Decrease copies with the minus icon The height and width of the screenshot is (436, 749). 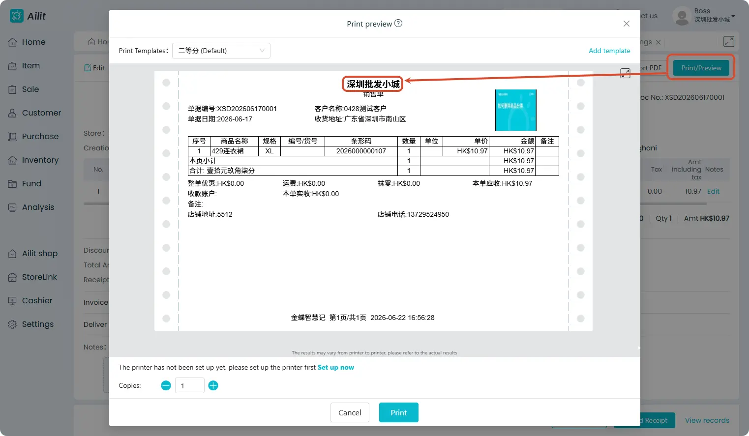pos(166,385)
